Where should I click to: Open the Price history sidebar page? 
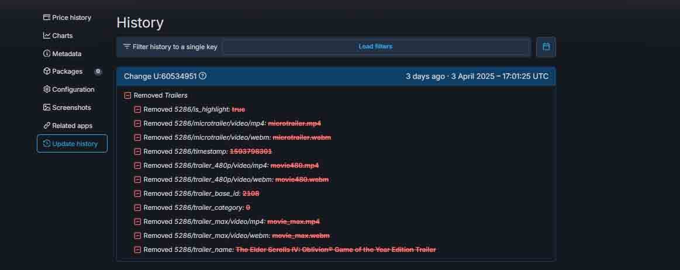[x=67, y=18]
